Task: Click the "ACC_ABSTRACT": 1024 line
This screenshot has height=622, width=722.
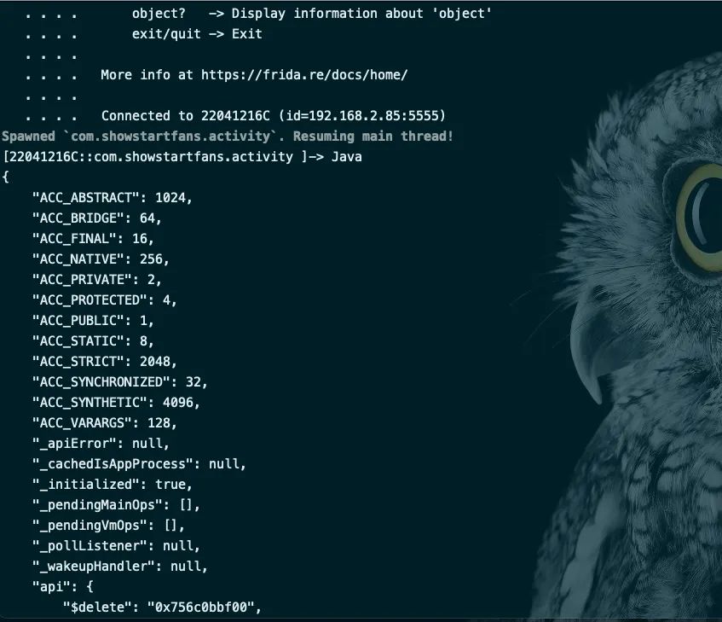Action: [112, 198]
